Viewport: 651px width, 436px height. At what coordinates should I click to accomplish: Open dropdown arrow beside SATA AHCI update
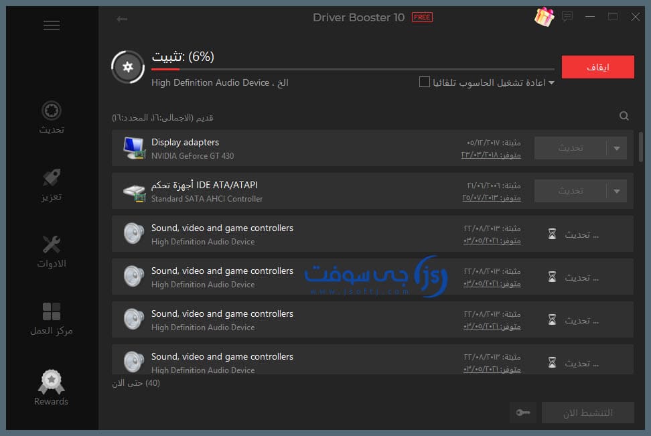[x=617, y=191]
